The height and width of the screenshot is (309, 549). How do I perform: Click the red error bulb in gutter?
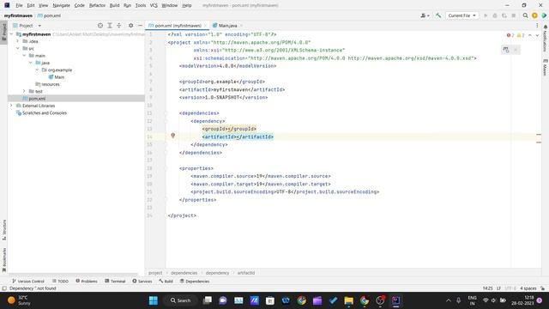click(x=172, y=136)
